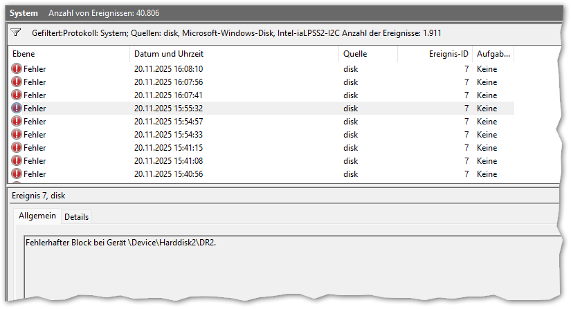Select the 15:41:15 event's disk source cell
The image size is (571, 309).
[x=351, y=148]
